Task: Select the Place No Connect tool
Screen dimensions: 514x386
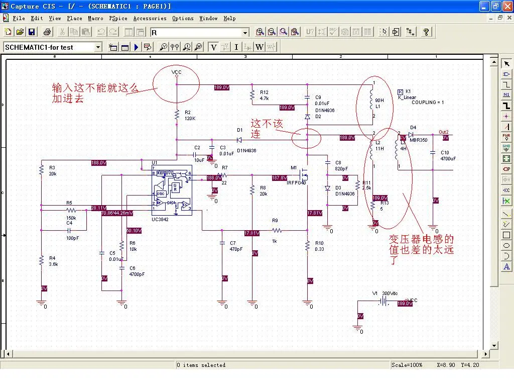Action: click(x=506, y=201)
